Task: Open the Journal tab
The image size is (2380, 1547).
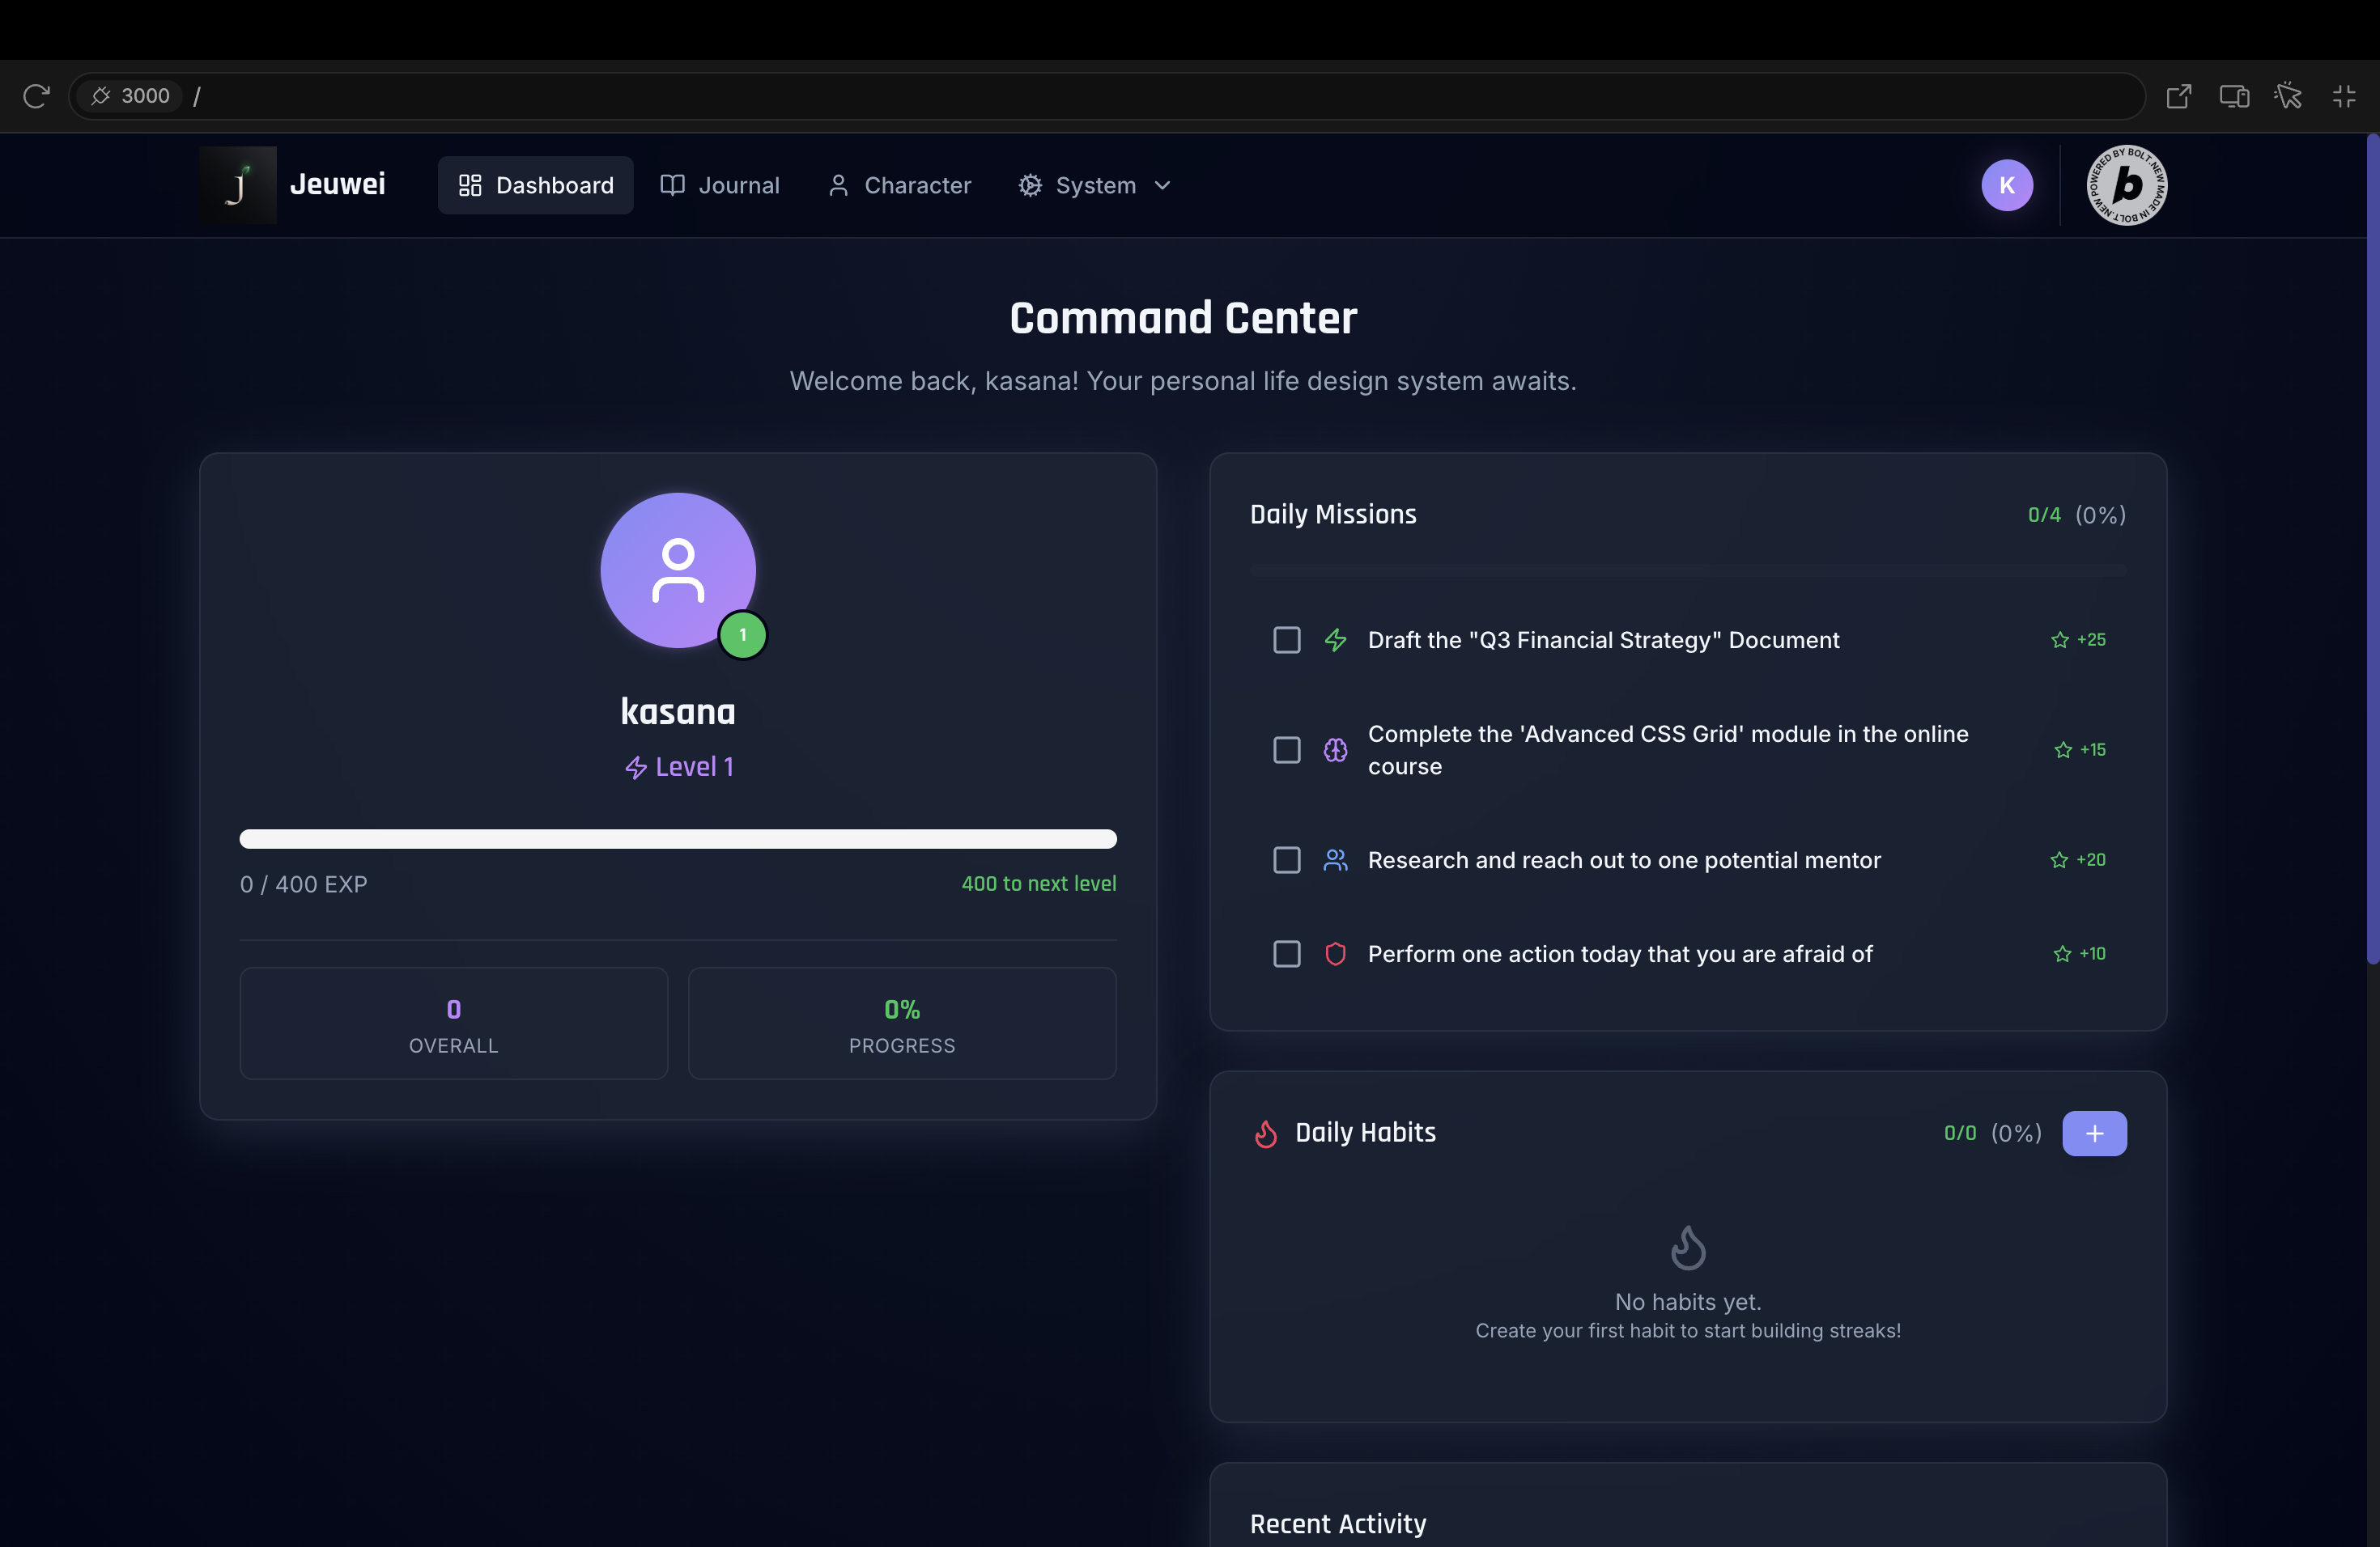Action: tap(720, 185)
